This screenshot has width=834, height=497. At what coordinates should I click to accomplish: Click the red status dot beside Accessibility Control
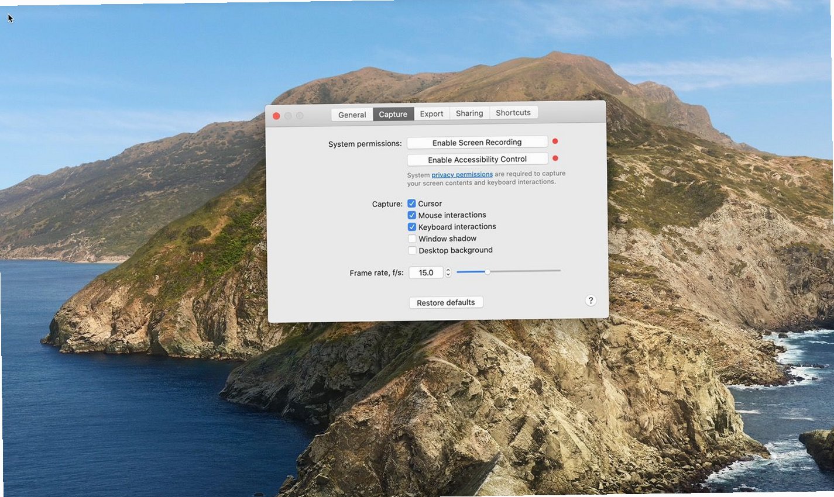[x=555, y=158]
